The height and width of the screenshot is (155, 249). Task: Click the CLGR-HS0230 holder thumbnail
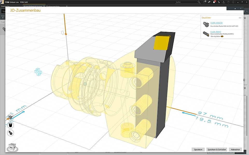point(206,24)
